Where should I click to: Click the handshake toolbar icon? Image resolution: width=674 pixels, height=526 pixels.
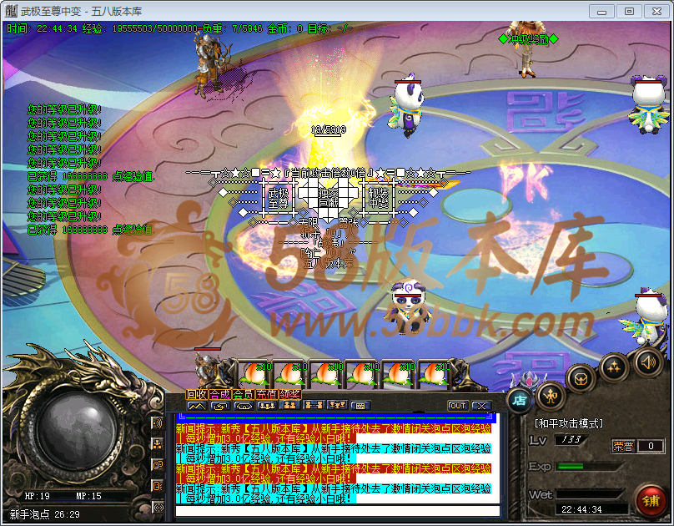244,406
